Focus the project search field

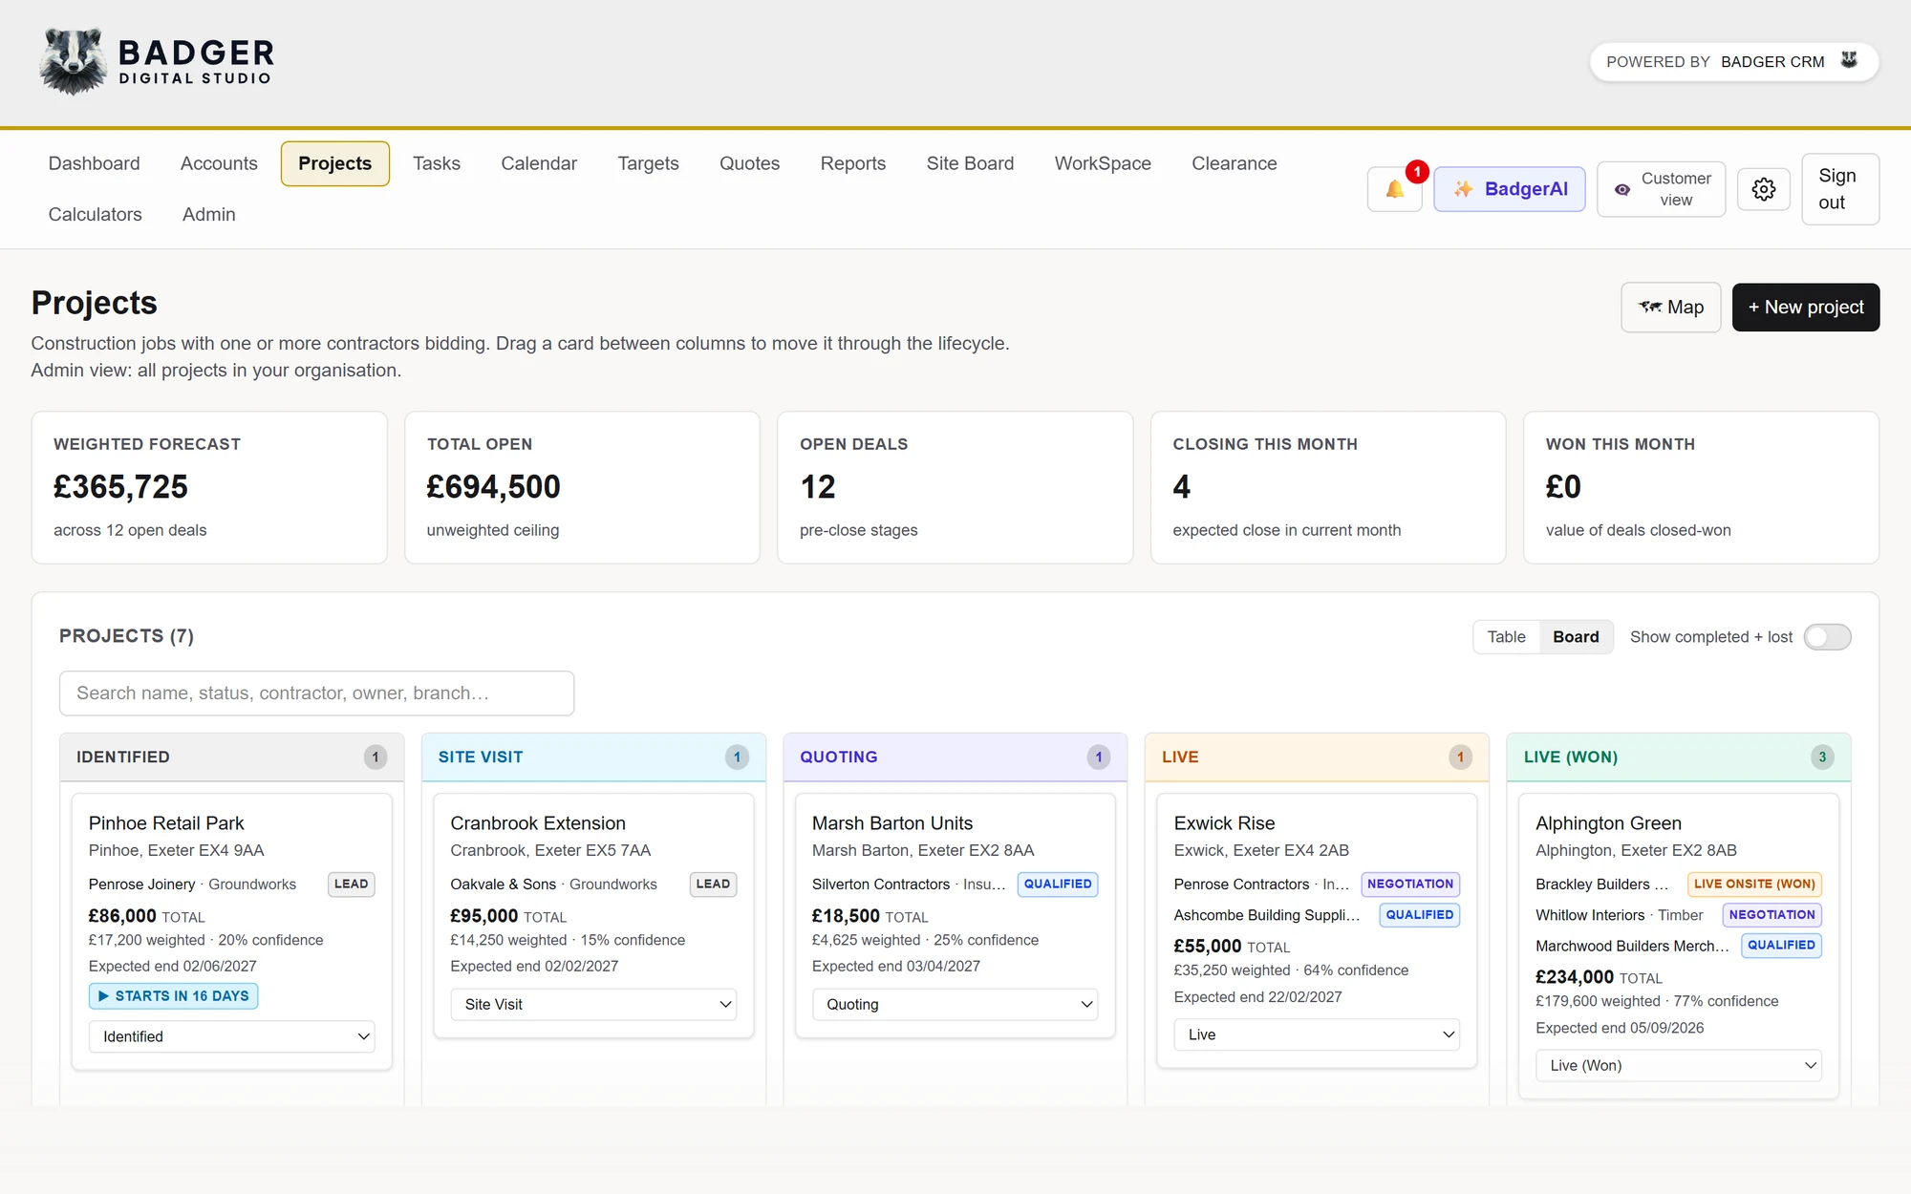(316, 693)
